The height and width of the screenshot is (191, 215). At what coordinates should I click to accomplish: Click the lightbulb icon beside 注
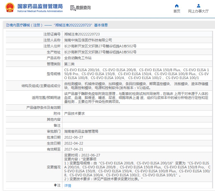pyautogui.click(x=55, y=185)
